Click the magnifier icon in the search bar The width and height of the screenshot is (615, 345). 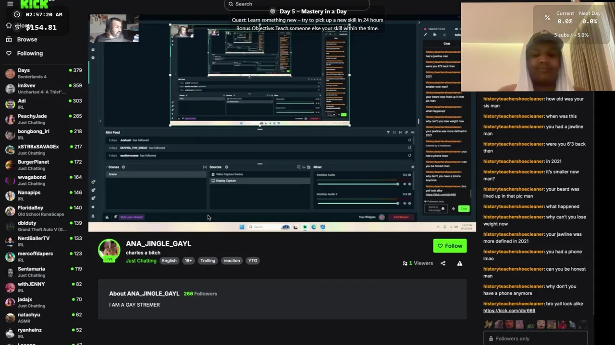[x=231, y=4]
